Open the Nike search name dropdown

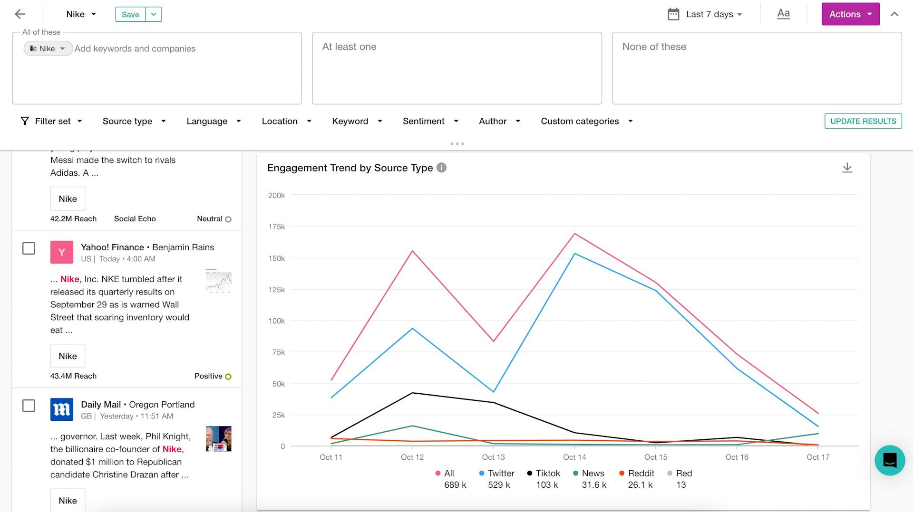tap(81, 14)
